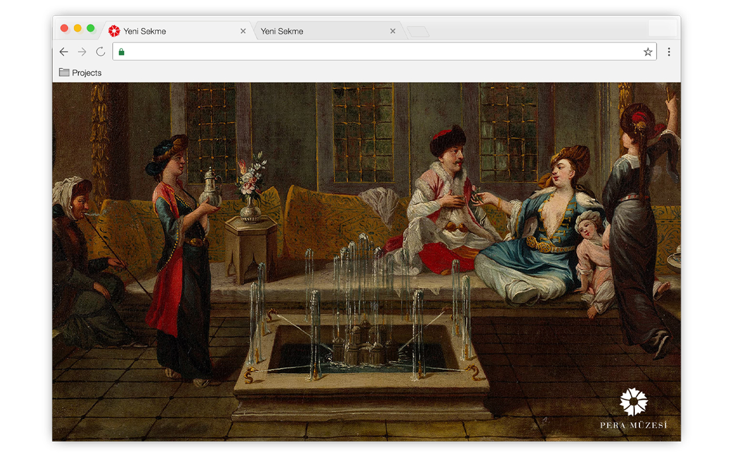Image resolution: width=732 pixels, height=457 pixels.
Task: Click the red Pera favicon on first tab
Action: click(114, 31)
